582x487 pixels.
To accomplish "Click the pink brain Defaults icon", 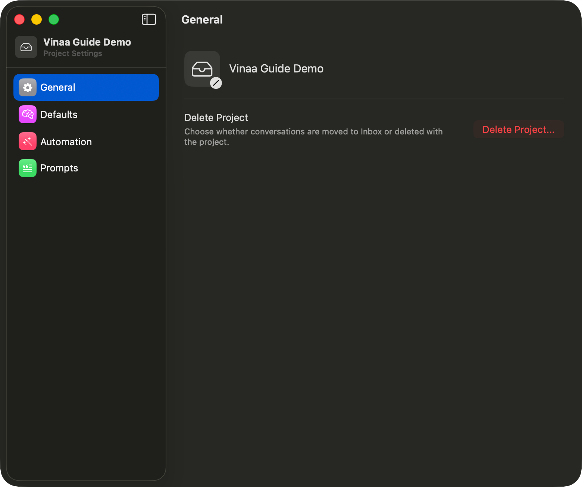I will (28, 114).
